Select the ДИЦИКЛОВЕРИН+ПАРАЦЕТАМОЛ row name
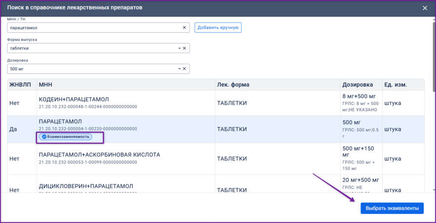This screenshot has height=223, width=436. pyautogui.click(x=86, y=186)
